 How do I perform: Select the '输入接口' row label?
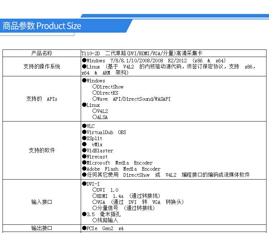pos(42,202)
